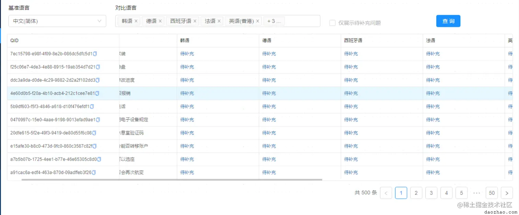Go to page 4
This screenshot has width=519, height=215.
tap(446, 193)
